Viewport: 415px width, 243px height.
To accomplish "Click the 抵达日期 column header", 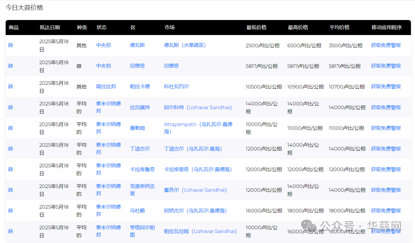I will tap(50, 28).
